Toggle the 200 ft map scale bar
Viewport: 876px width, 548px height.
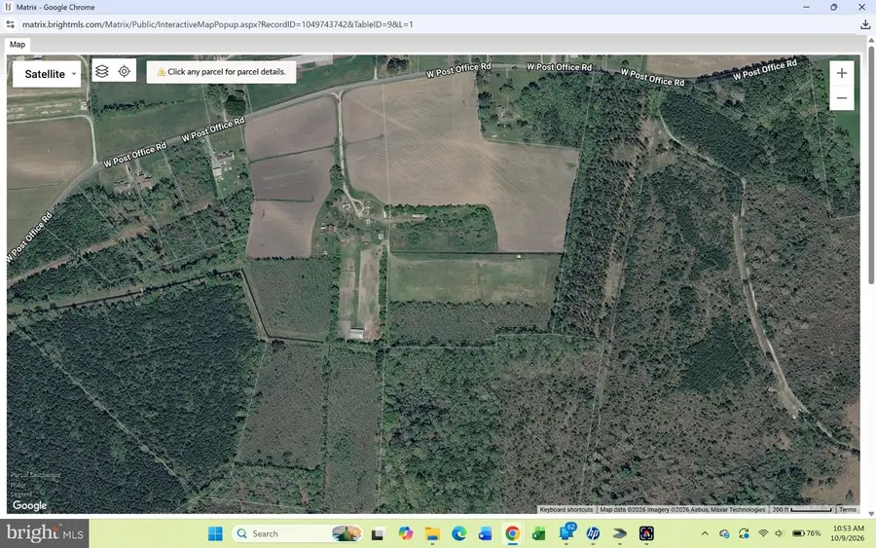click(802, 509)
